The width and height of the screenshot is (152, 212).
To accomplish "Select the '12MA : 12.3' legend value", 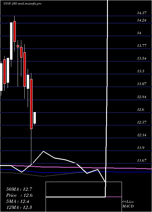I will pos(19,207).
